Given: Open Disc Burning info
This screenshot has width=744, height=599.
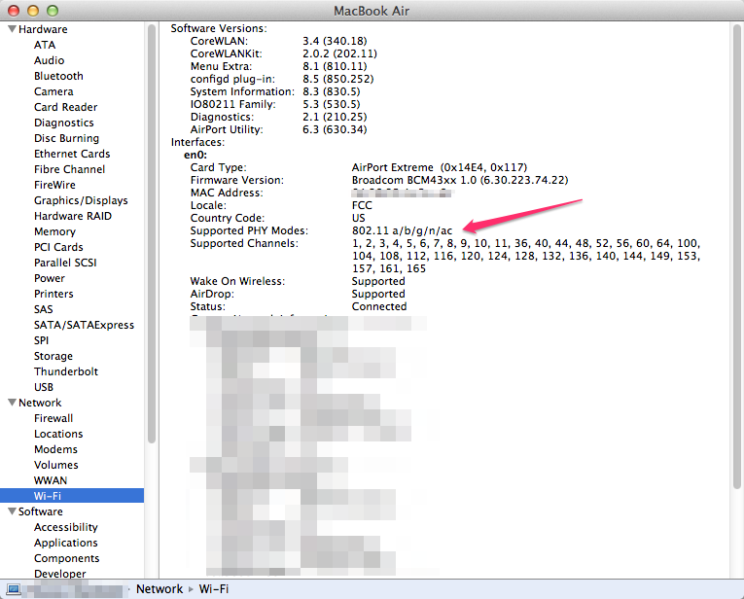Looking at the screenshot, I should pyautogui.click(x=66, y=138).
